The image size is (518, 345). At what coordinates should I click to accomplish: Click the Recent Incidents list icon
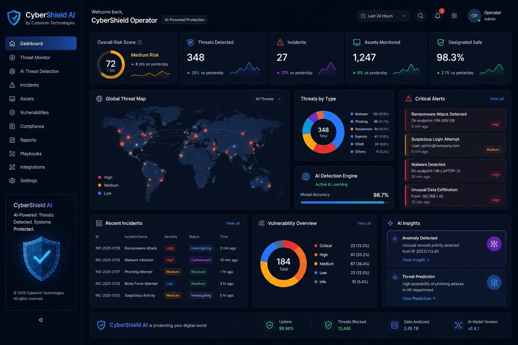[99, 223]
